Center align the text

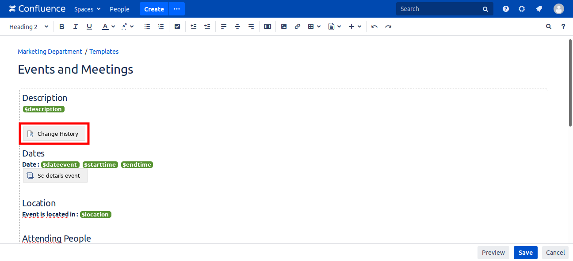237,26
